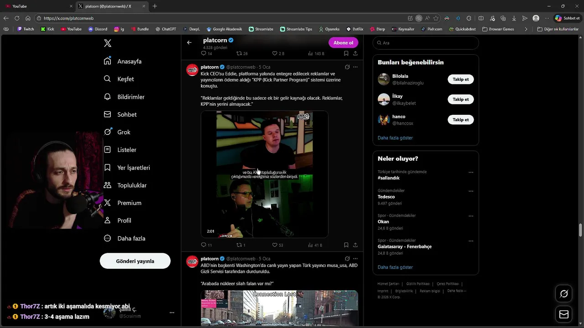
Task: Play the Kick CEO video thumbnail
Action: click(x=265, y=174)
